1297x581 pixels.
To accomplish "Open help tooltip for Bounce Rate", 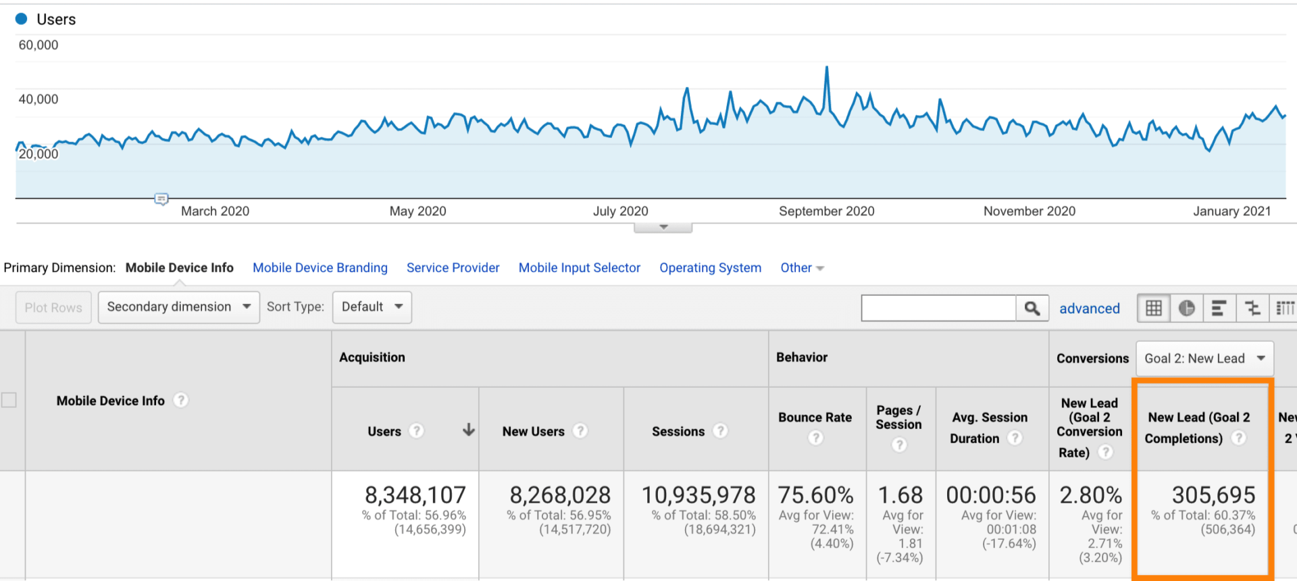I will pyautogui.click(x=816, y=438).
